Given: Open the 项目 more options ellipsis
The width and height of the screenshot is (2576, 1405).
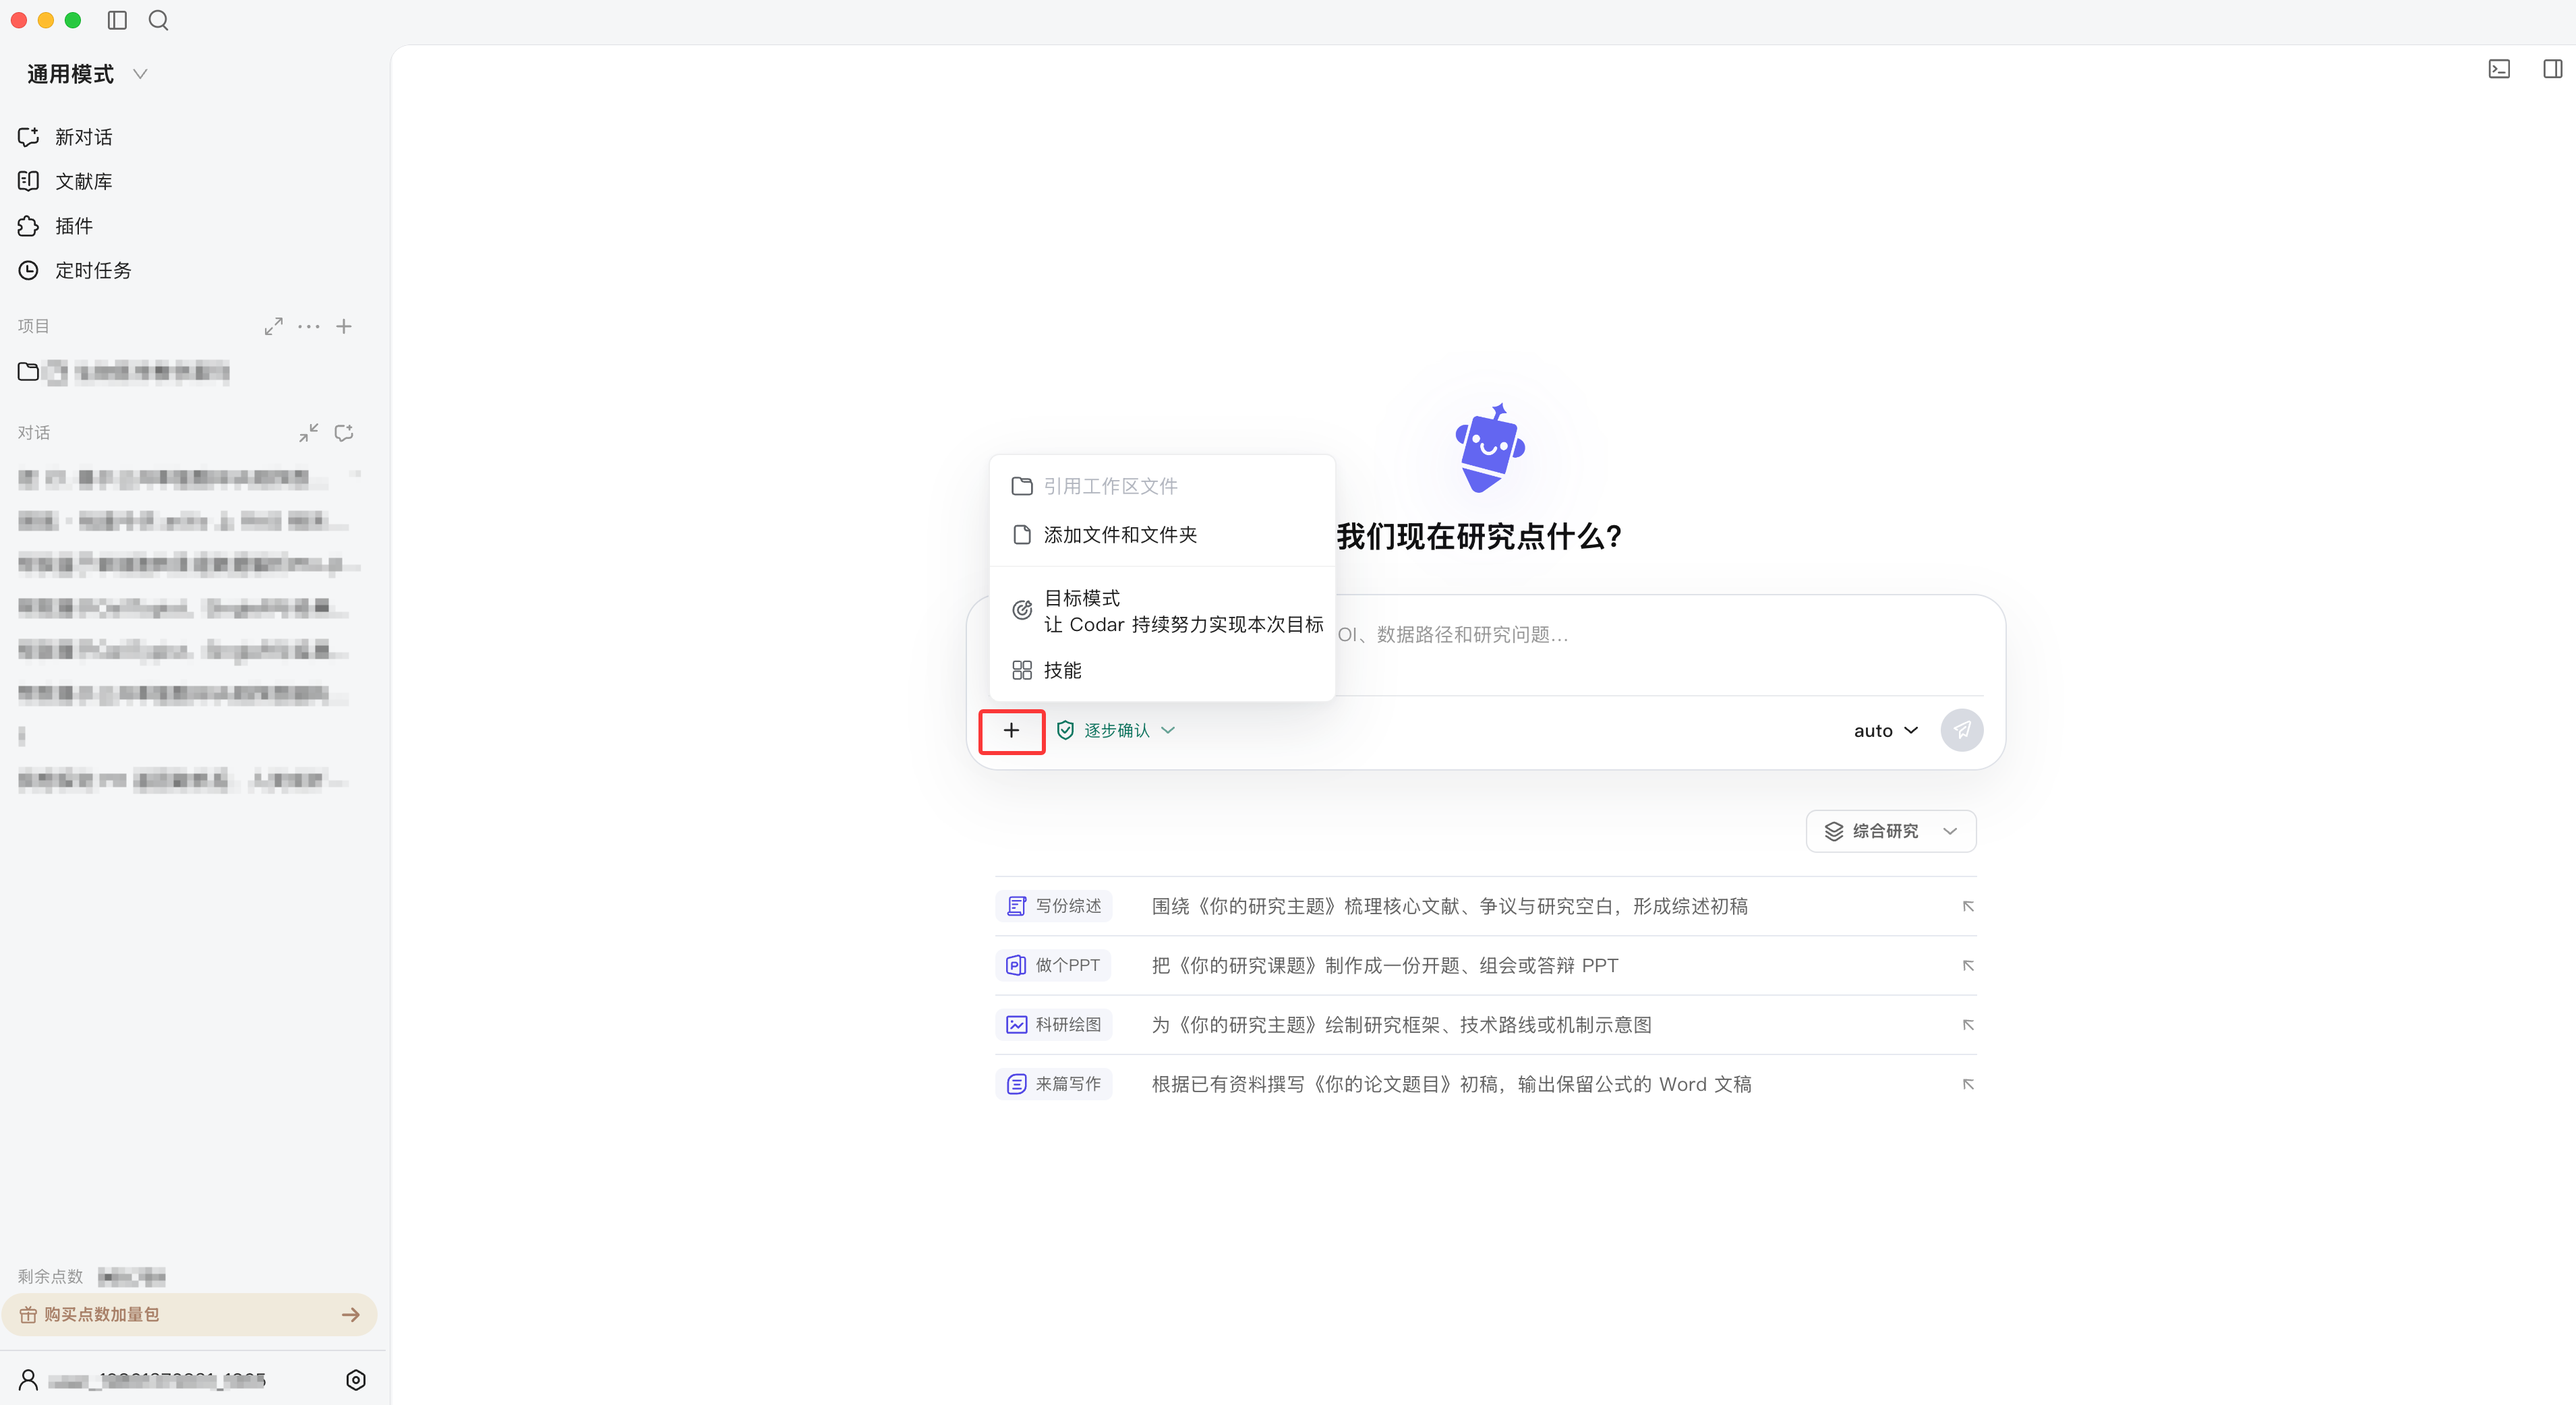Looking at the screenshot, I should (309, 326).
